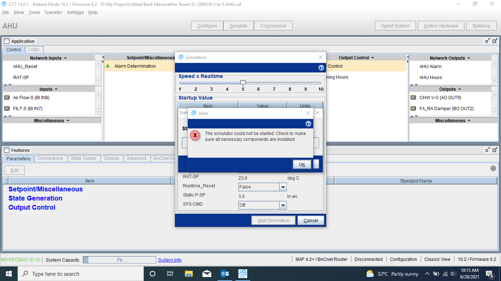Screen dimensions: 501x281
Task: Click Network Outputs list scroll up arrow
Action: pyautogui.click(x=494, y=64)
